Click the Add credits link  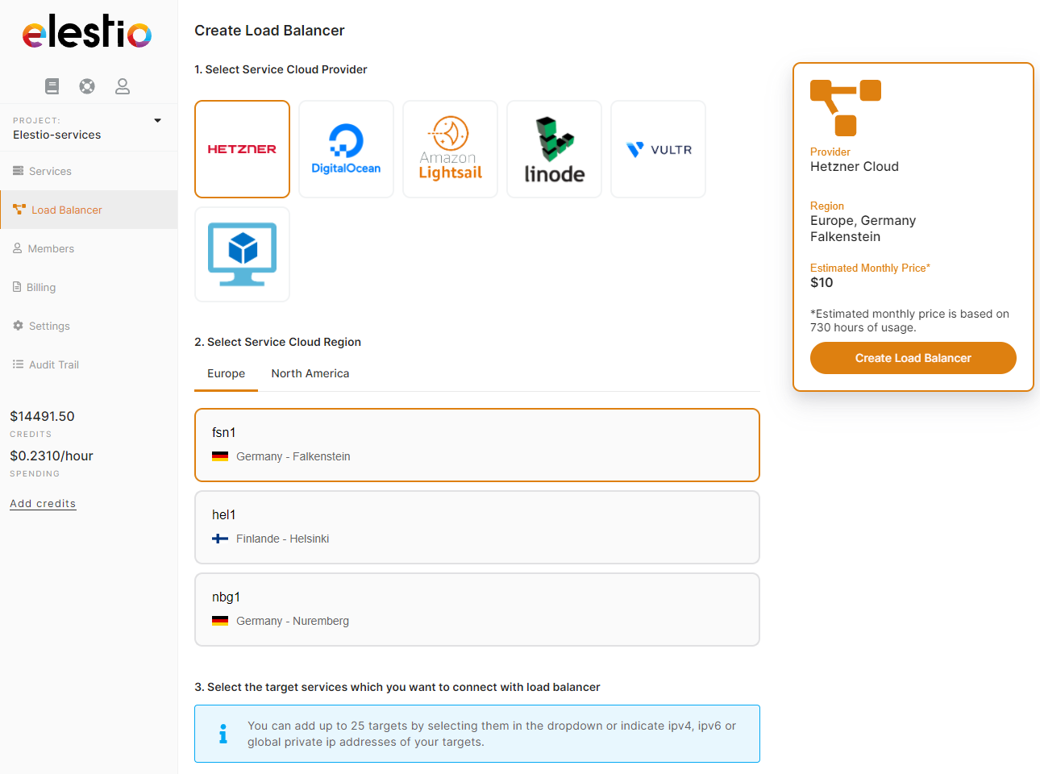(x=43, y=504)
